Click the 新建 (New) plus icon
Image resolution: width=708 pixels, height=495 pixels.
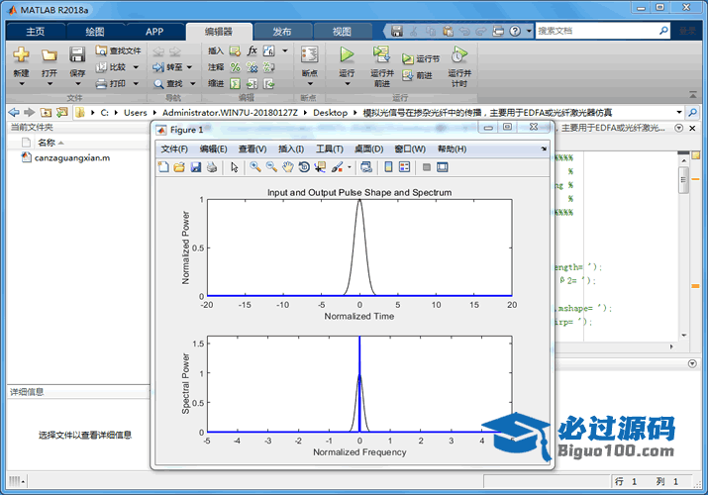[x=21, y=54]
